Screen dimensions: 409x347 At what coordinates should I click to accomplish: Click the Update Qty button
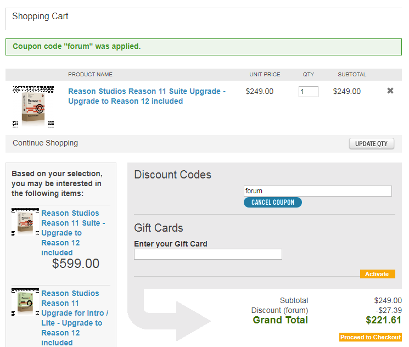tap(372, 144)
